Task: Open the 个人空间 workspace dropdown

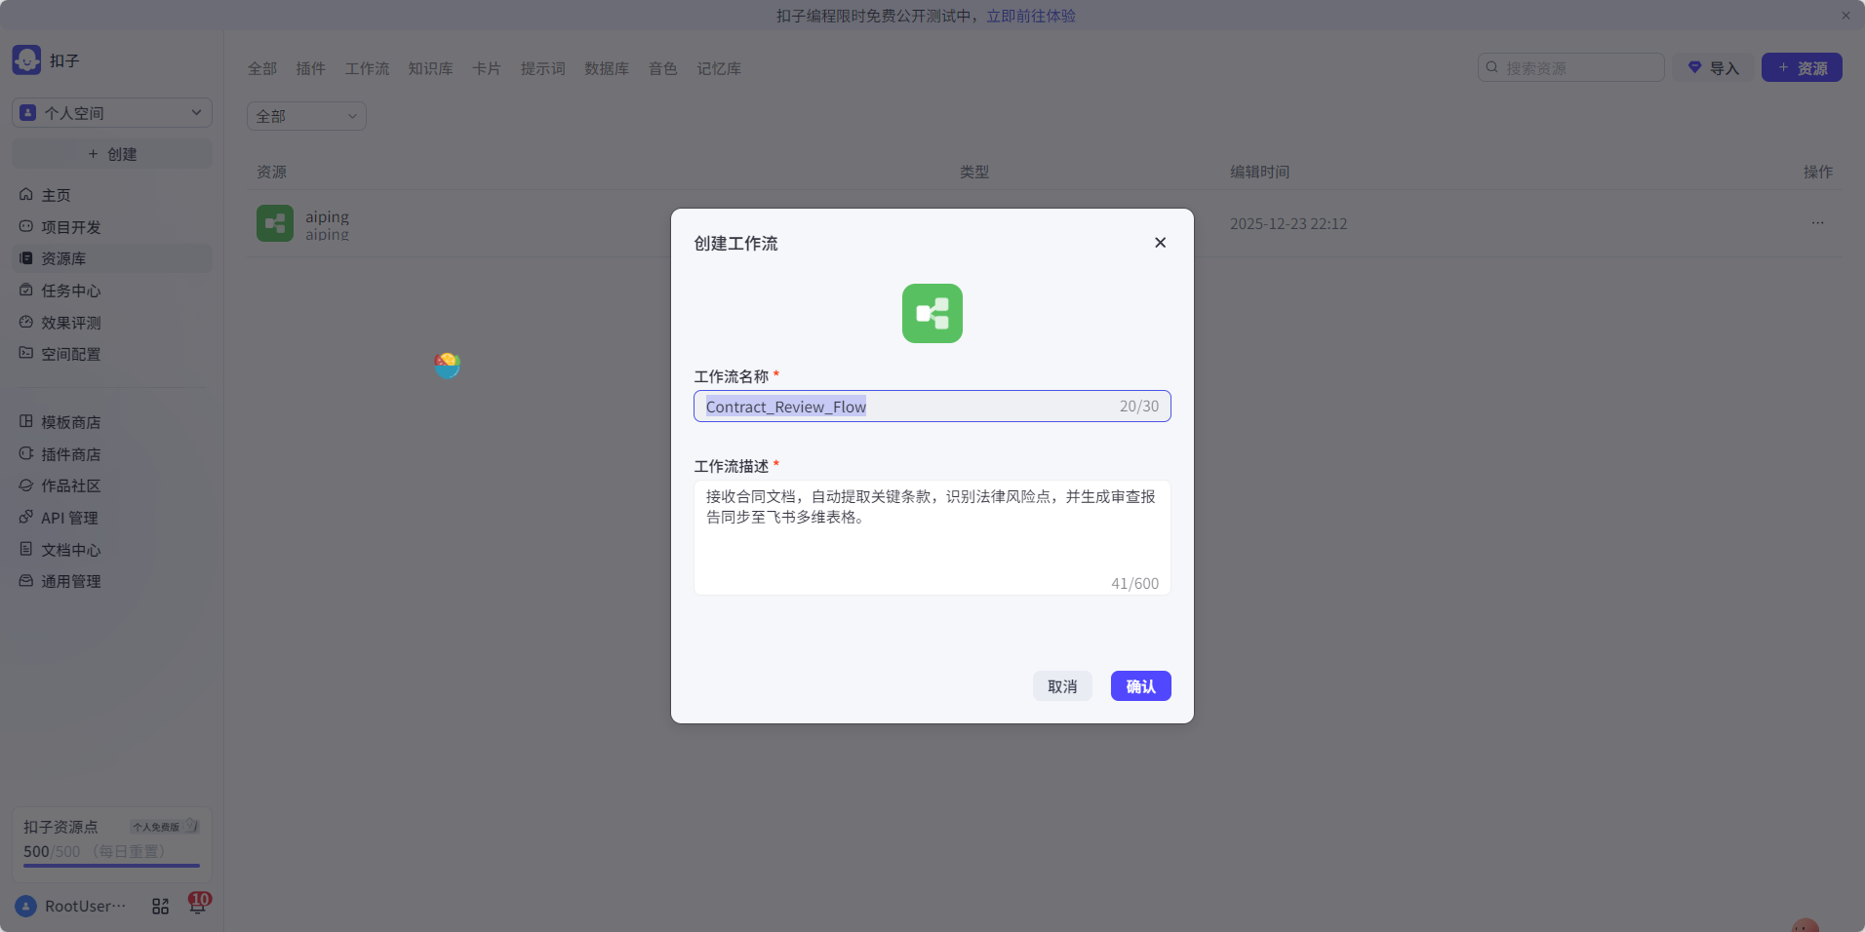Action: [111, 112]
